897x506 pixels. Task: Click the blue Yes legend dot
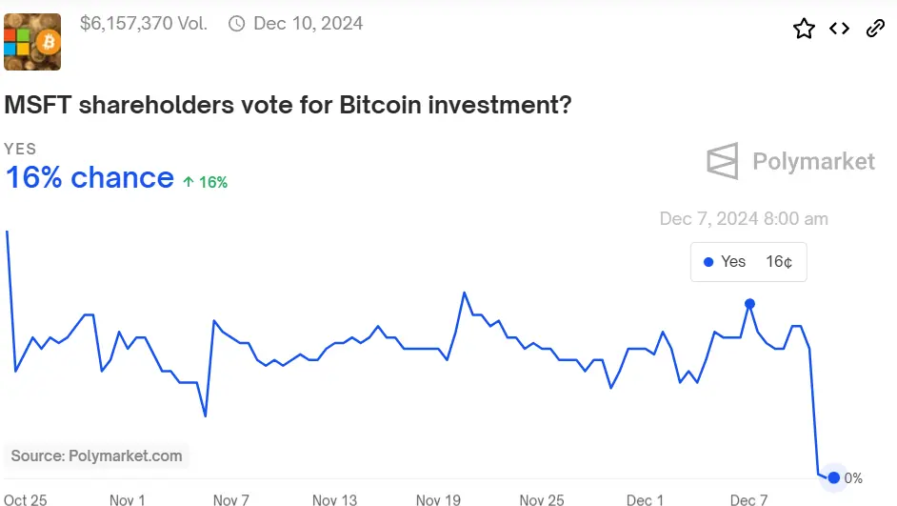click(708, 262)
